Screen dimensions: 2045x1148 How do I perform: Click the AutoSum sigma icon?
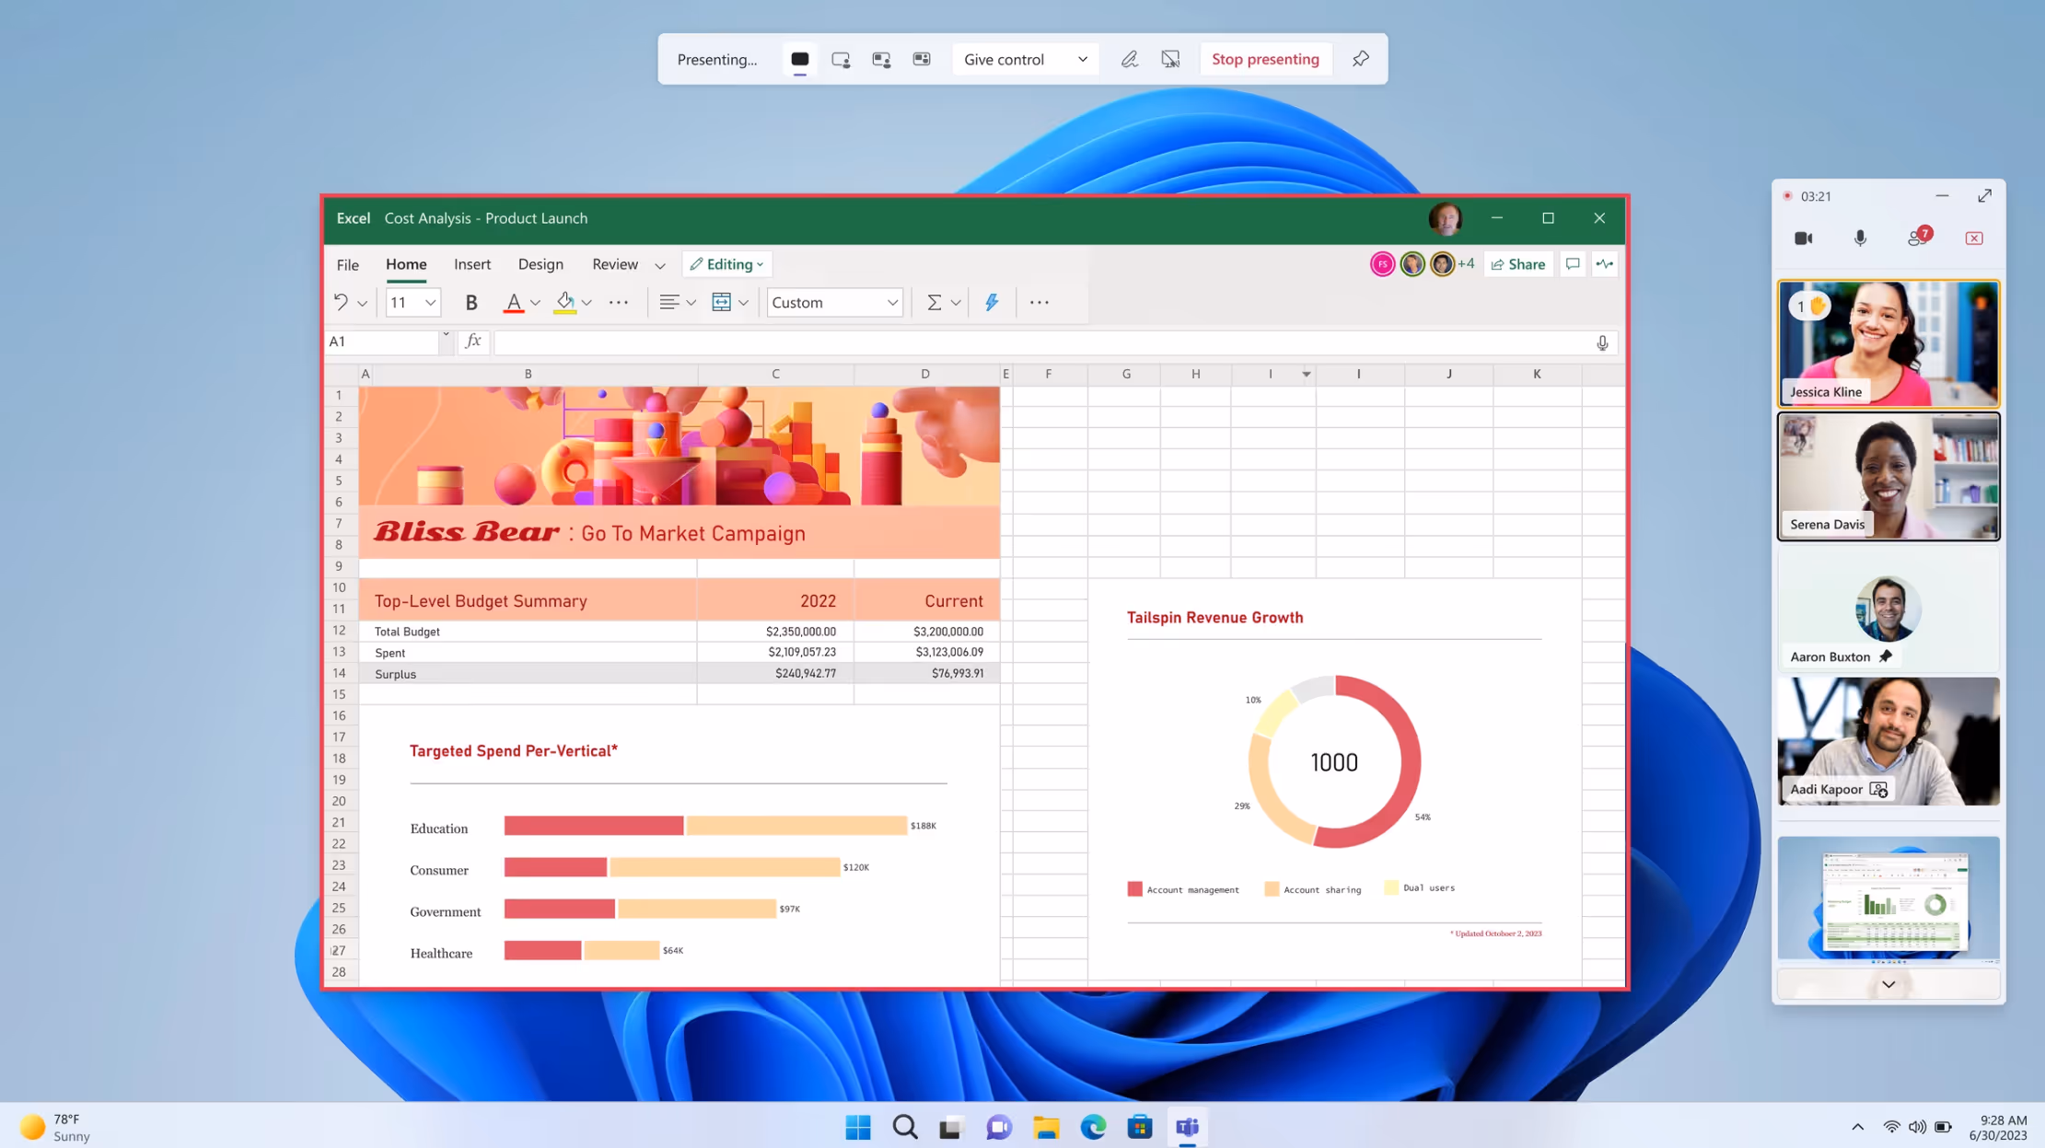click(934, 302)
